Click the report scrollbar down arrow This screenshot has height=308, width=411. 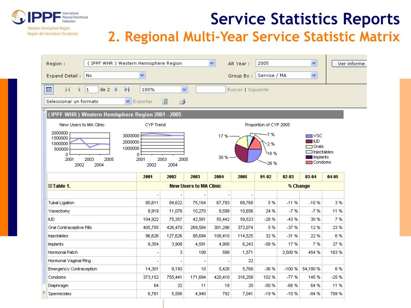click(44, 292)
